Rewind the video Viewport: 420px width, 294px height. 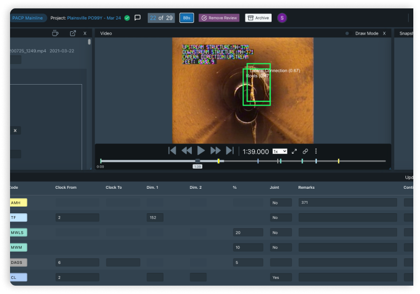coord(186,150)
